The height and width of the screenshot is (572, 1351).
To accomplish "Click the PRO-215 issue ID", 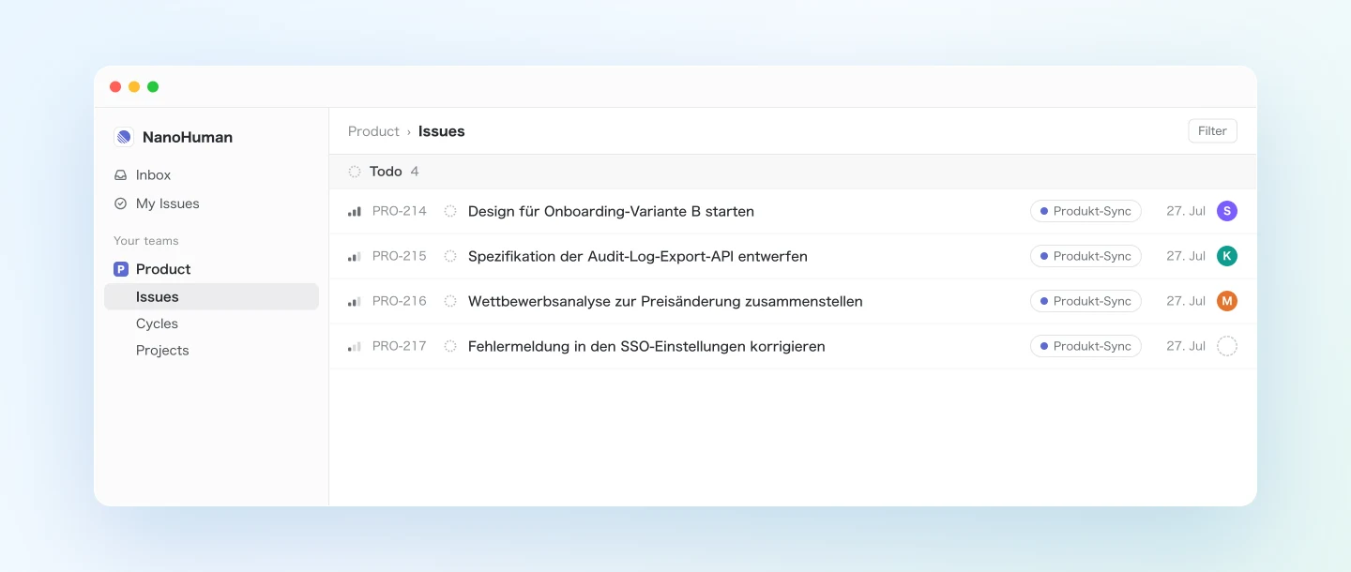I will pyautogui.click(x=400, y=256).
